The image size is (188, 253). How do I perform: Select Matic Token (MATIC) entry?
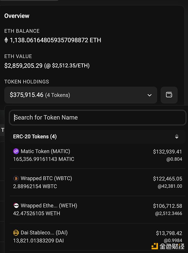tap(45, 151)
